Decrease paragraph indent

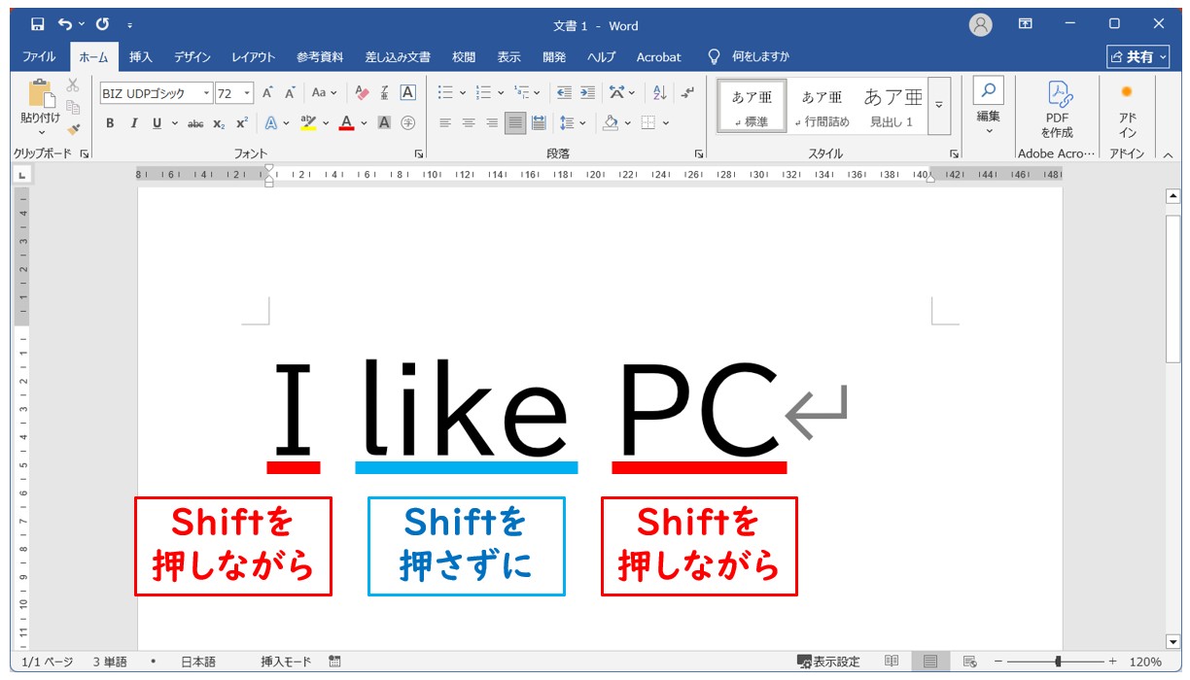click(564, 93)
